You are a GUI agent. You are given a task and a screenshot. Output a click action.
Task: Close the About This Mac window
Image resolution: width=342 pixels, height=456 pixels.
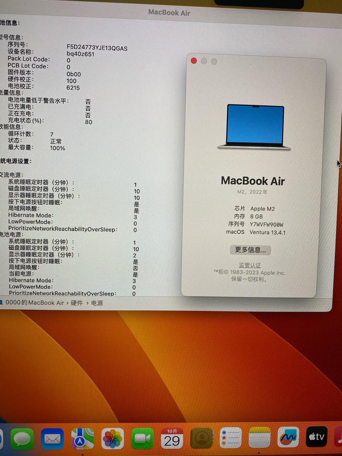click(194, 61)
